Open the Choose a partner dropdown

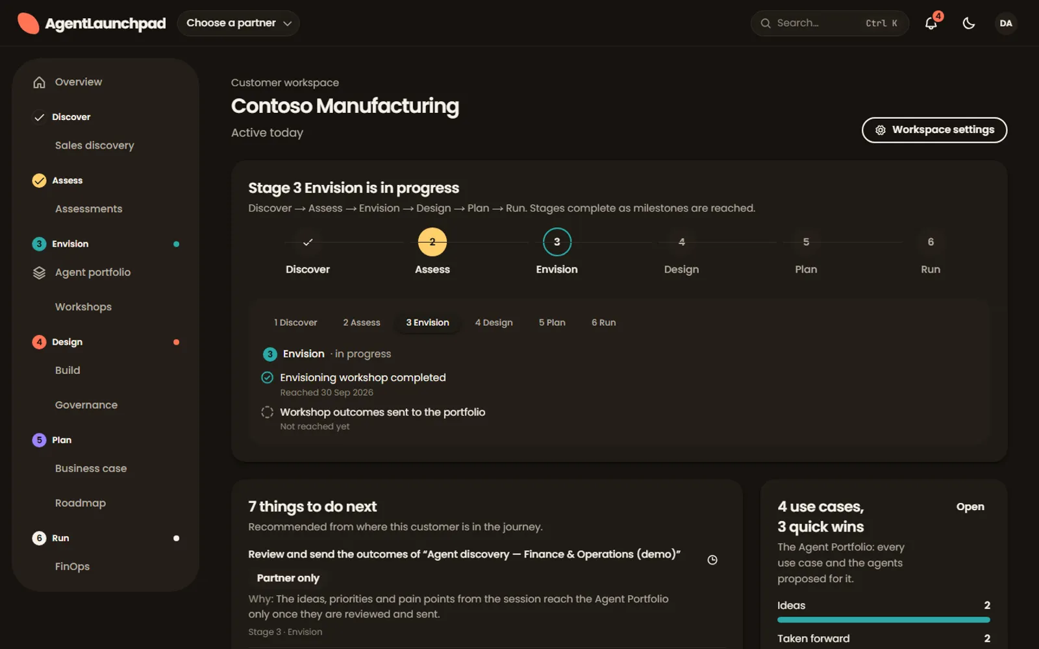point(238,23)
